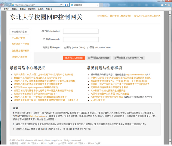This screenshot has width=172, height=146.
Task: Open 自助修改二次密码 in sidebar
Action: (x=20, y=44)
